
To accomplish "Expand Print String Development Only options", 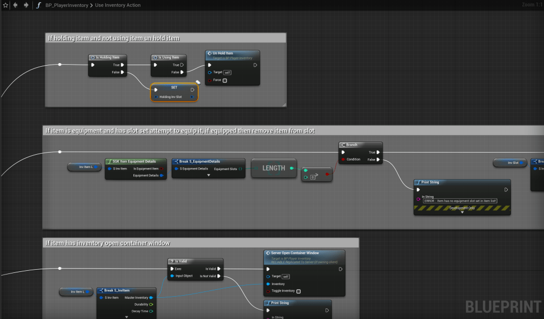I will [x=462, y=212].
